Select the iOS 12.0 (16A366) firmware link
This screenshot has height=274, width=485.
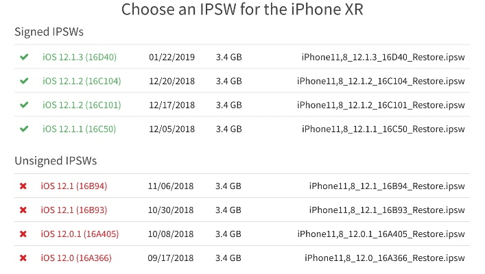point(76,258)
